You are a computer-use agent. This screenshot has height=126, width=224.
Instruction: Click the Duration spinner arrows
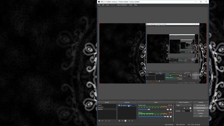[x=191, y=111]
